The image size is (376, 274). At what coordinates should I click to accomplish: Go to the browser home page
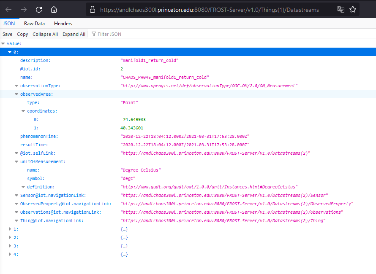(54, 9)
